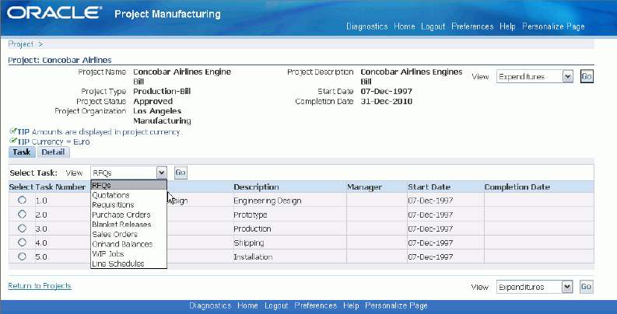Viewport: 617px width, 314px height.
Task: Click the Task Number column header
Action: 60,187
